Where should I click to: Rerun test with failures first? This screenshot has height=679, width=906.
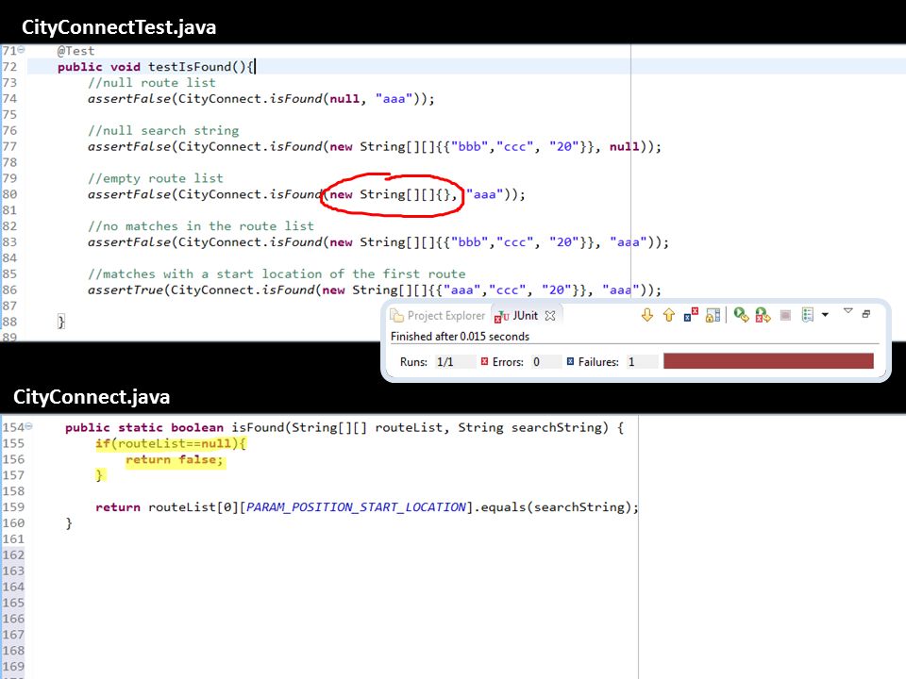pyautogui.click(x=763, y=315)
